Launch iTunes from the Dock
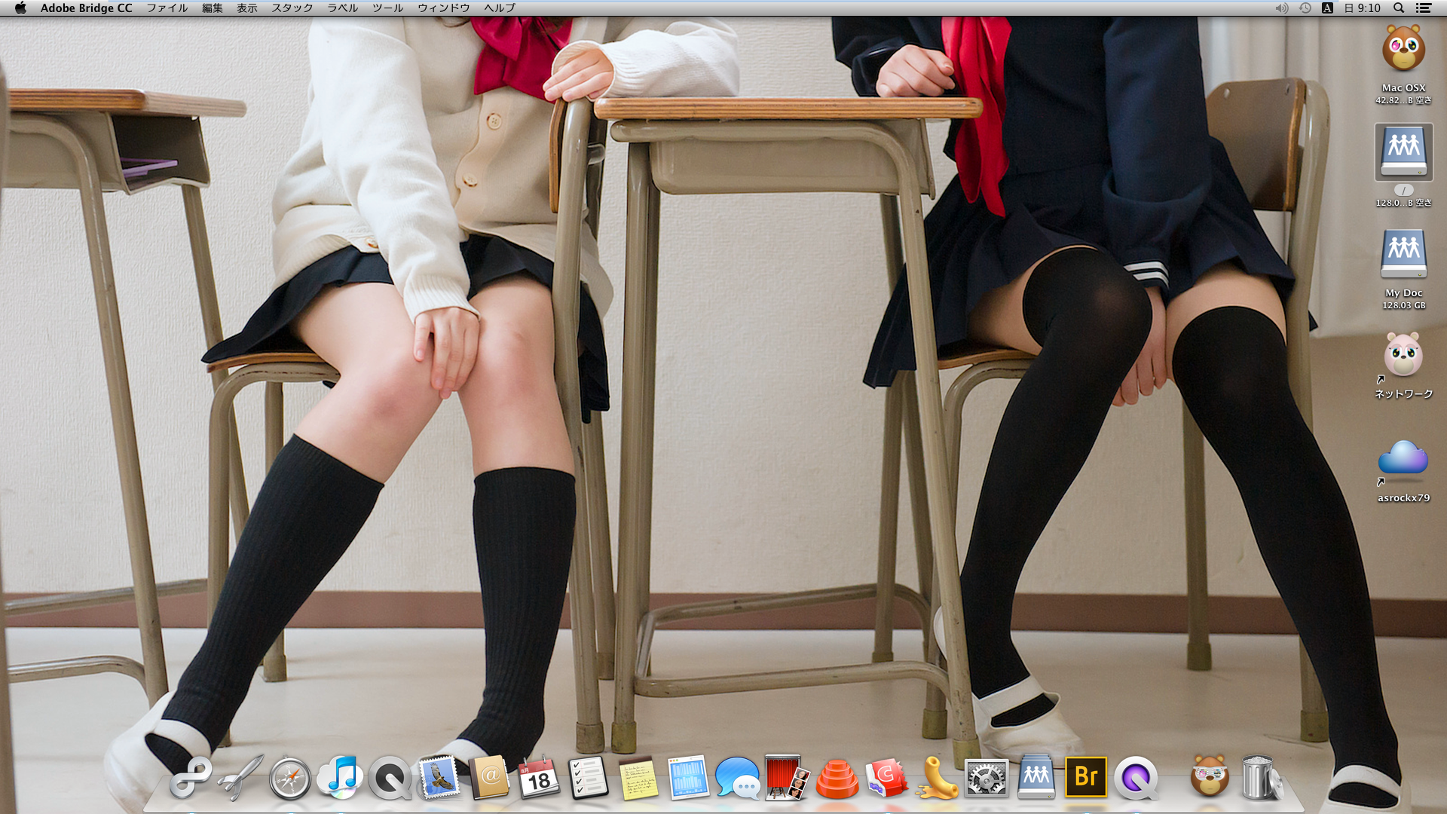This screenshot has height=814, width=1447. coord(341,777)
